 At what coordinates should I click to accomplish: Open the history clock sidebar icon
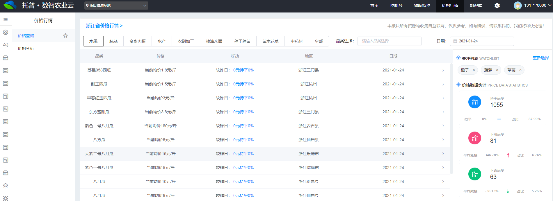point(6,45)
